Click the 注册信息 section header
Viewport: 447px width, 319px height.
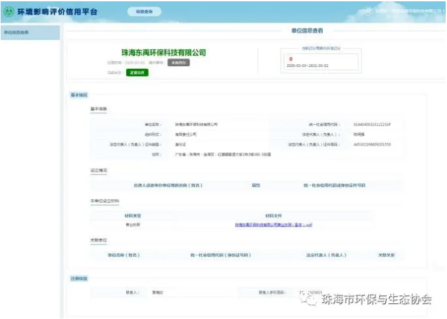pos(79,278)
